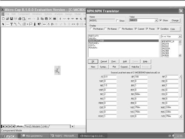Click the model list scrollbar down arrow
This screenshot has width=185, height=139.
pos(180,55)
